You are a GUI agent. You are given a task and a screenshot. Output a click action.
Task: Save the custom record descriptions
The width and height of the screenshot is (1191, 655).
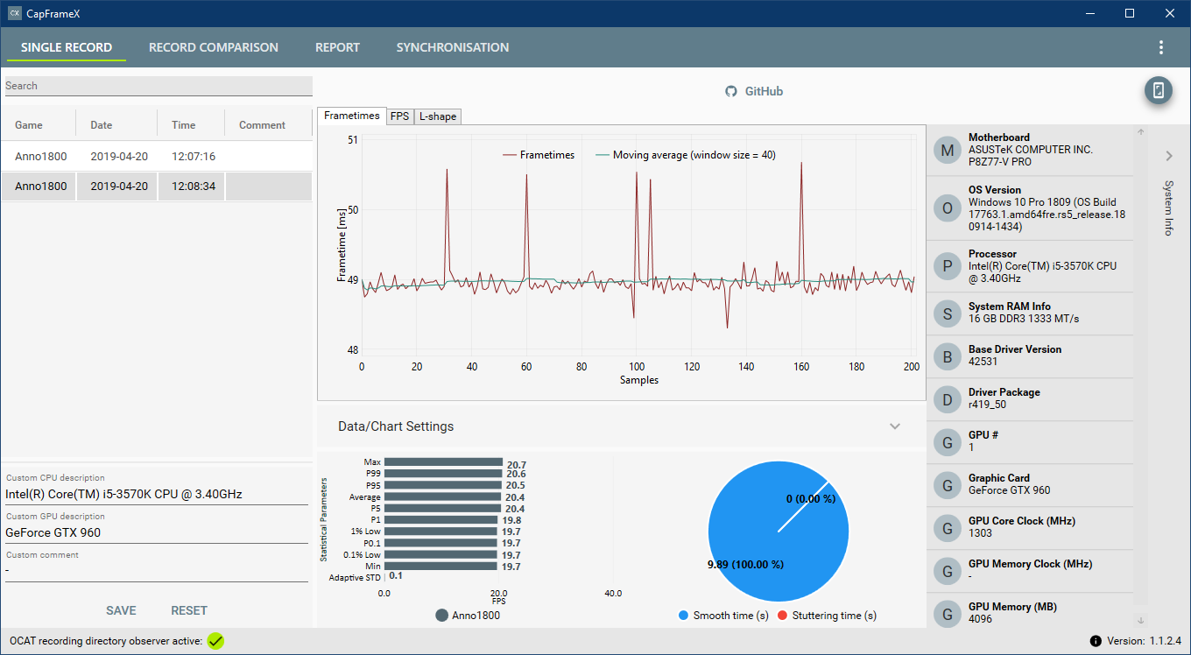point(121,610)
